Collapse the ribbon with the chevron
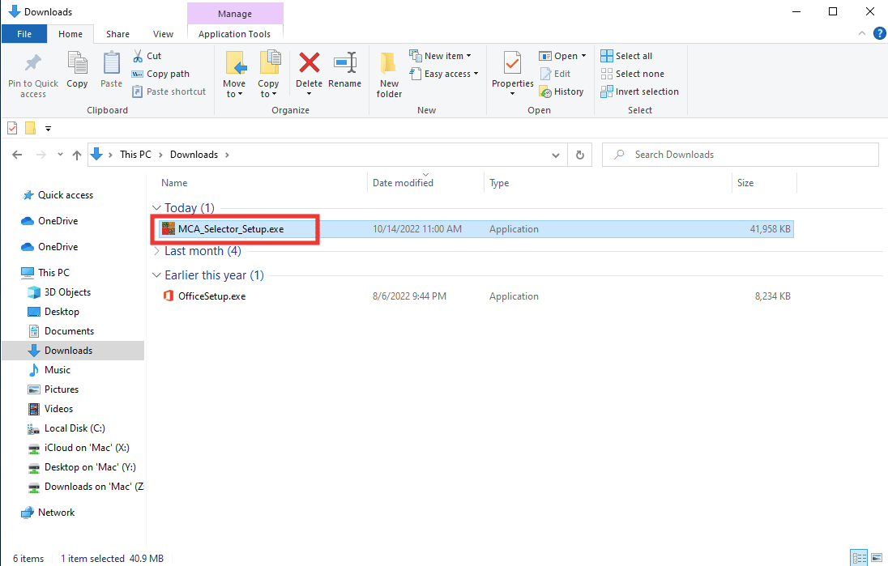The height and width of the screenshot is (566, 888). point(862,33)
